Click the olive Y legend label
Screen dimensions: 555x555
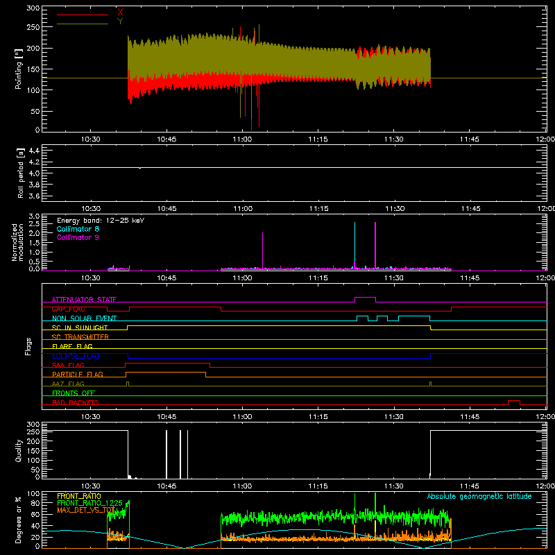120,22
